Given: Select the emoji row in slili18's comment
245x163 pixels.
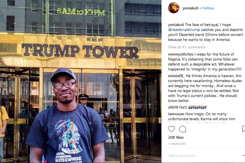Looking at the screenshot, I should pyautogui.click(x=197, y=107).
